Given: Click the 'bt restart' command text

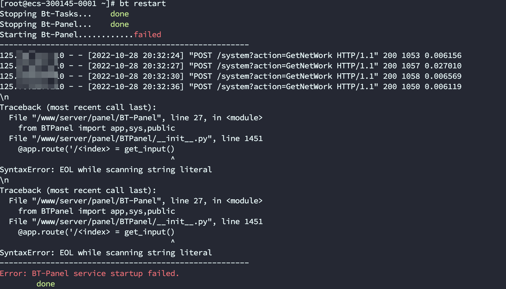Looking at the screenshot, I should [x=143, y=4].
